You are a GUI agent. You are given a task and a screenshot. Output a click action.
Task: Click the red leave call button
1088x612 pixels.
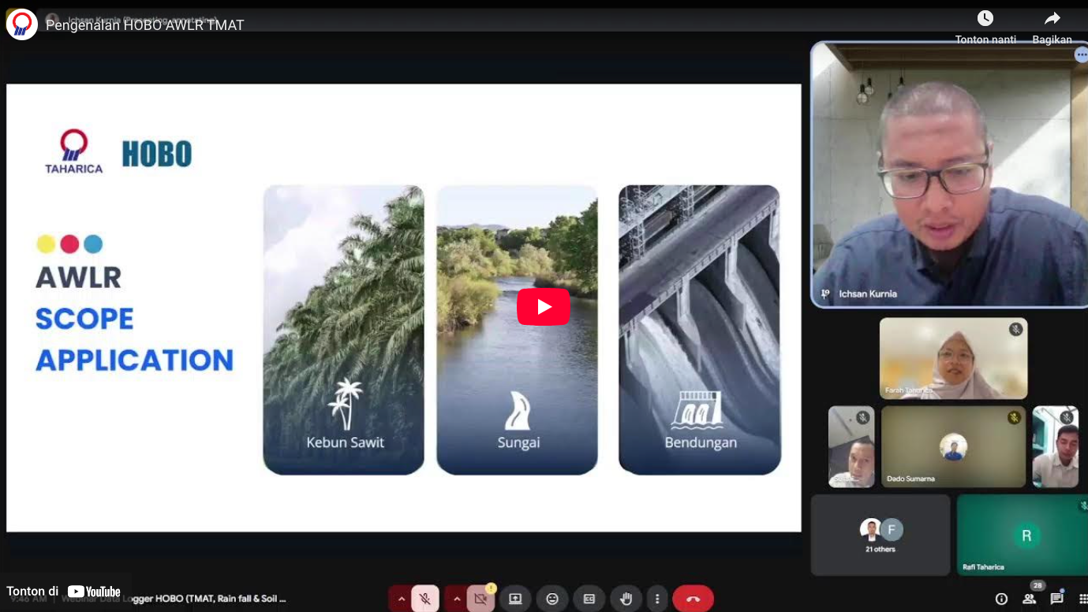click(x=693, y=599)
